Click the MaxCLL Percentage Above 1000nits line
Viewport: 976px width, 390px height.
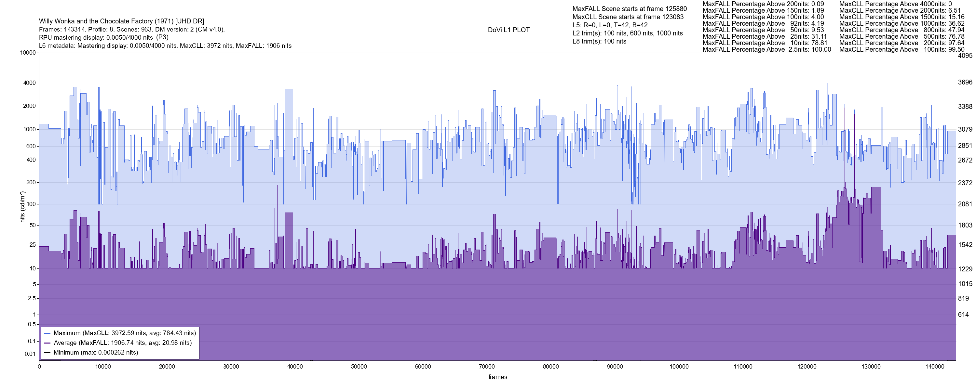click(x=902, y=23)
